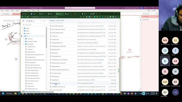Click the OneNote title bar Search box
182x102 pixels.
pyautogui.click(x=80, y=8)
